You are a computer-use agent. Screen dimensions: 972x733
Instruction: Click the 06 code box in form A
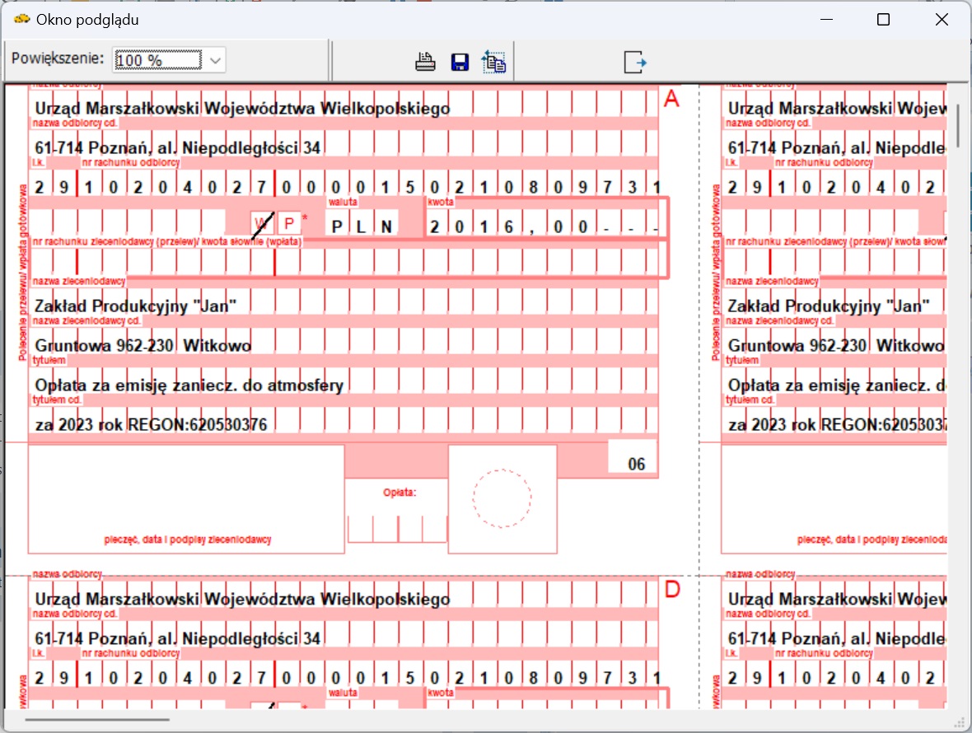(633, 456)
